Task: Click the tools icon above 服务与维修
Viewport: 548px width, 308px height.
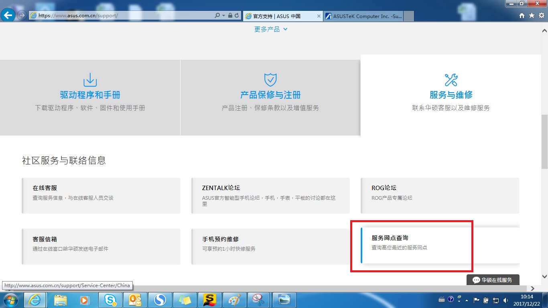Action: click(451, 79)
